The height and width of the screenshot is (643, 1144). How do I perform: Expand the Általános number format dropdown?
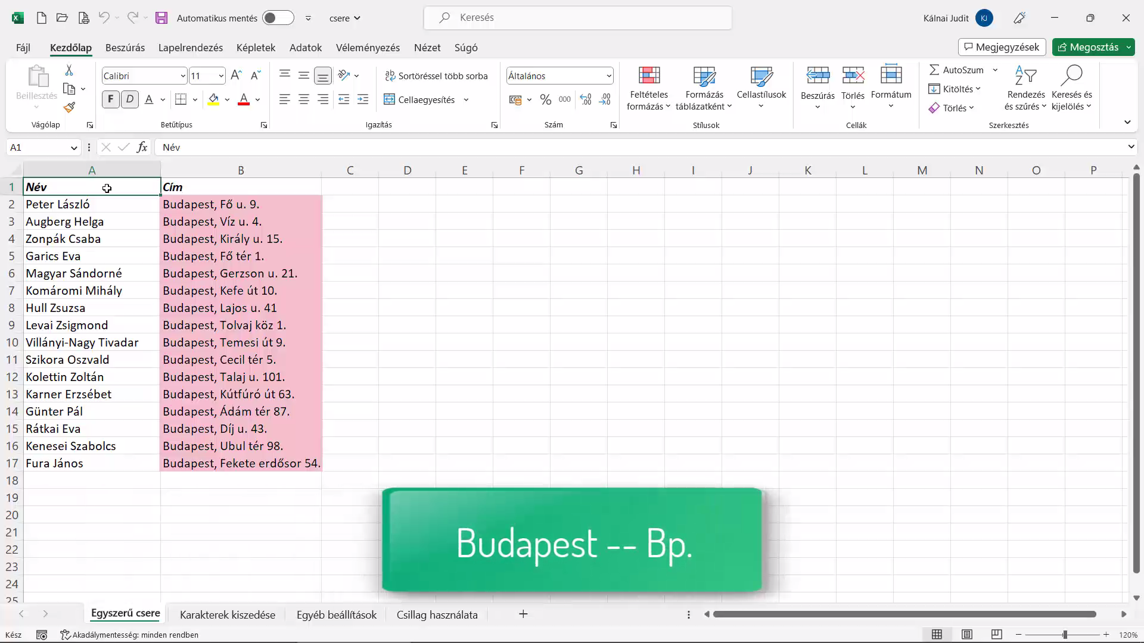[608, 76]
